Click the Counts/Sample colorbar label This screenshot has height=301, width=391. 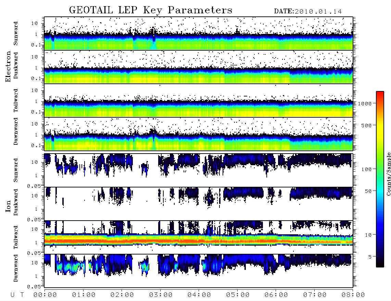click(x=388, y=174)
